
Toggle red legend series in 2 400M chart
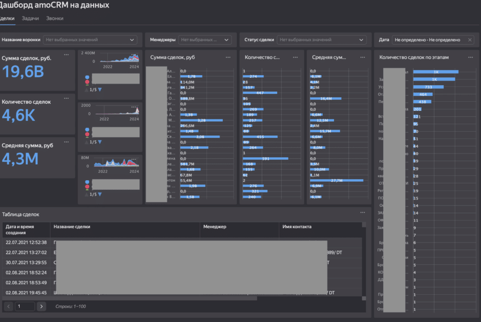click(87, 82)
